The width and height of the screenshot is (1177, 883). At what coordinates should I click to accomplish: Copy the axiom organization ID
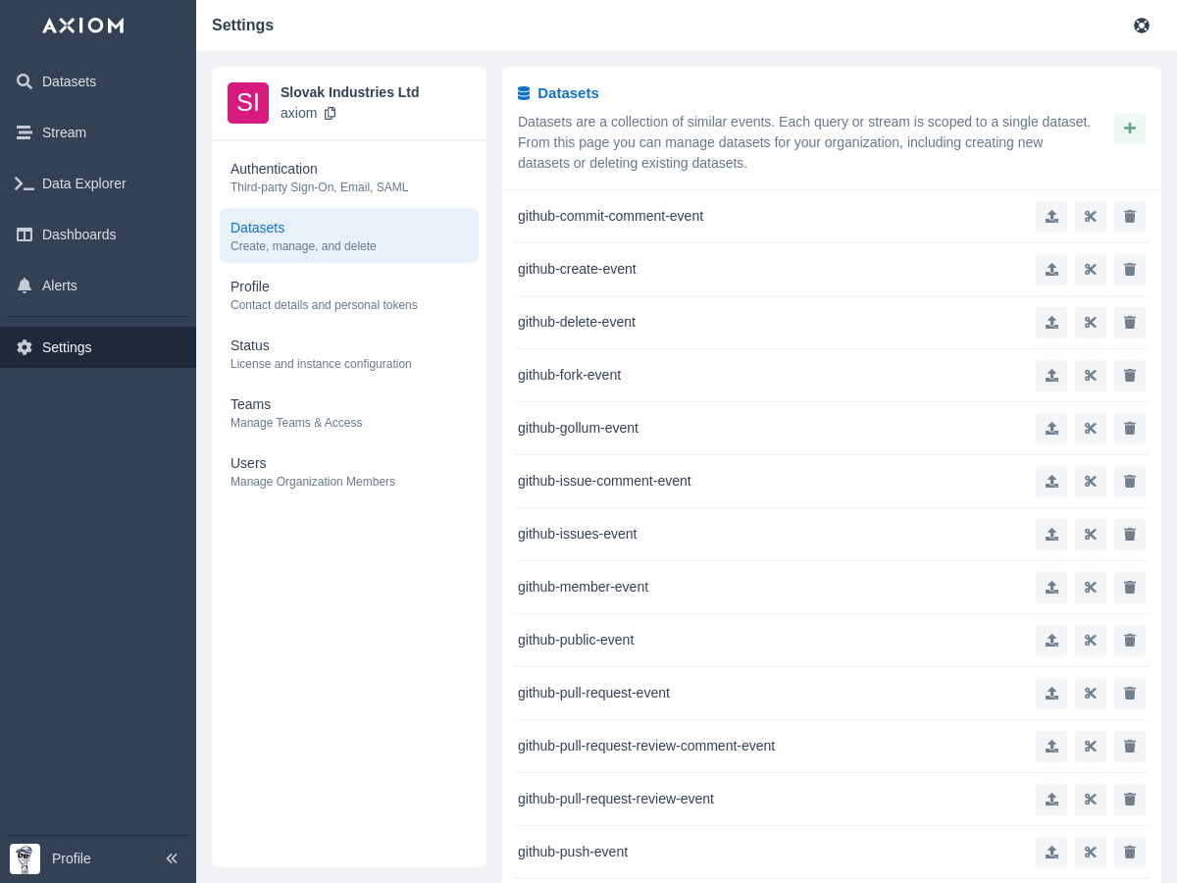pyautogui.click(x=330, y=113)
